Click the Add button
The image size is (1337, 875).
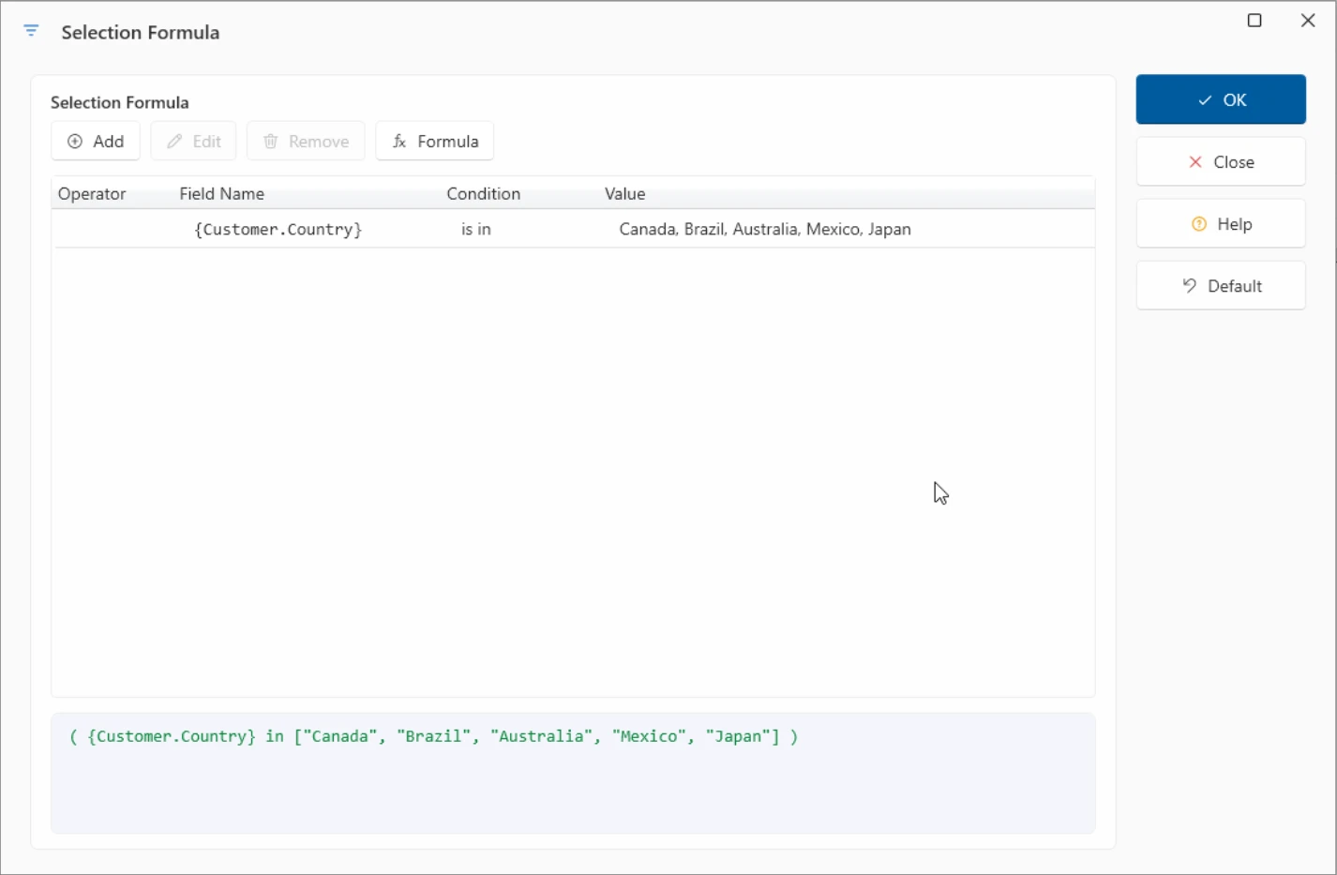pyautogui.click(x=96, y=141)
